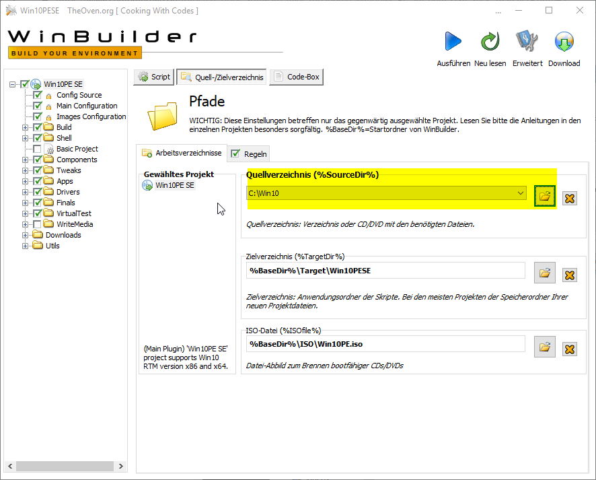Image resolution: width=596 pixels, height=480 pixels.
Task: Toggle the Images Configuration checkbox
Action: 37,116
